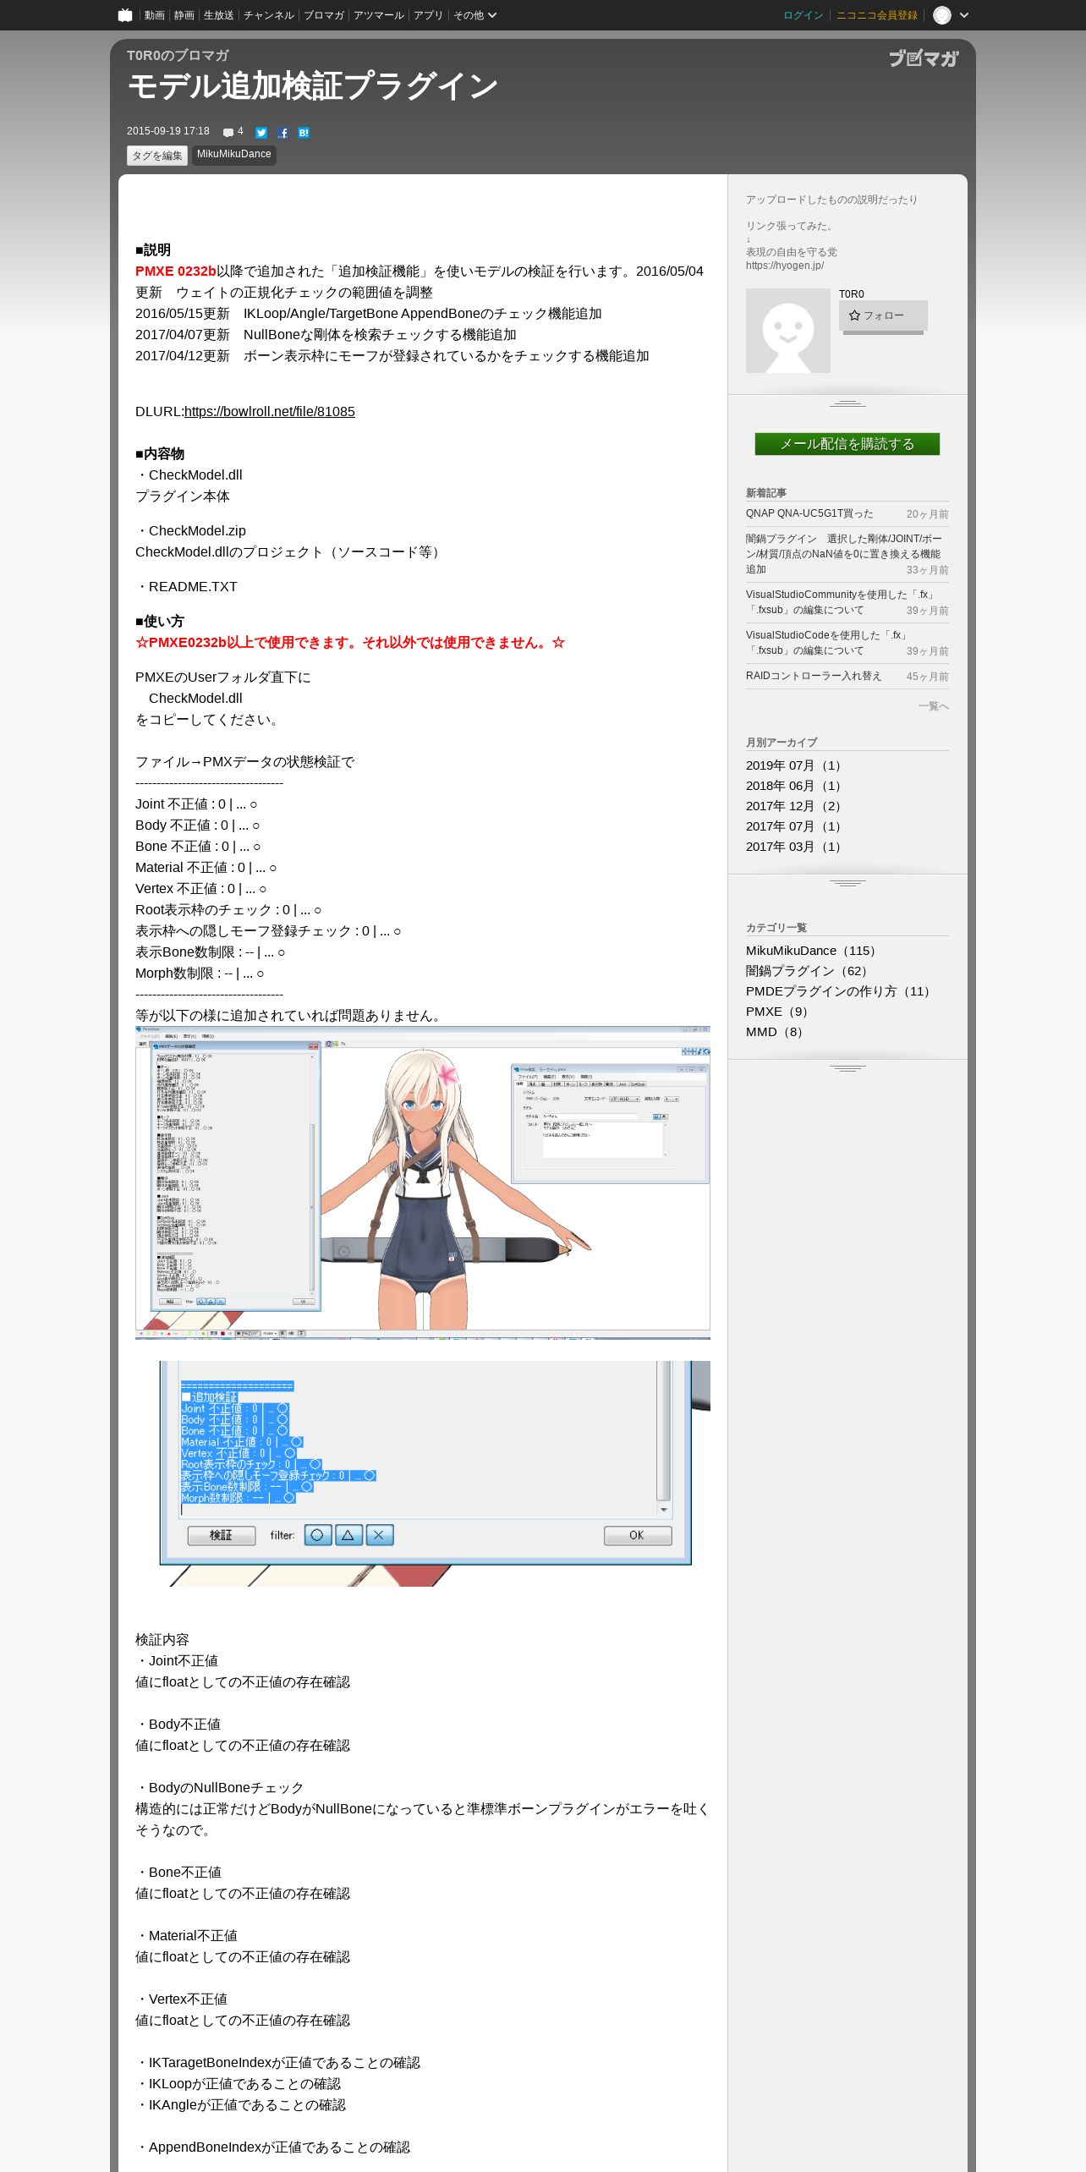
Task: Collapse profile section handle below the avatar
Action: pyautogui.click(x=847, y=403)
